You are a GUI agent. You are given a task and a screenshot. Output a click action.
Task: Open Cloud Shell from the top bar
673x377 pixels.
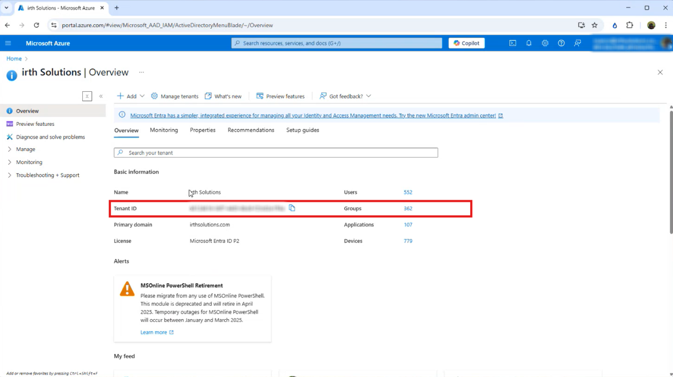(x=513, y=43)
